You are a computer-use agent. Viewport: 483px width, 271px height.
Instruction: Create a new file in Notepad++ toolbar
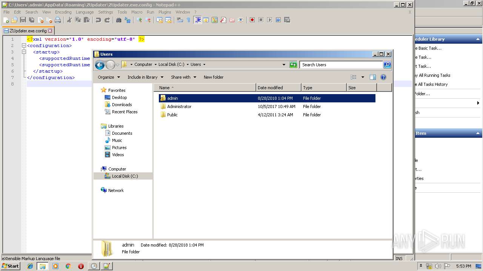pos(6,20)
